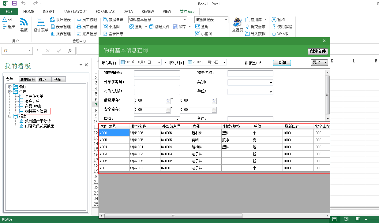Tick the end 填写时间 date checkbox

pyautogui.click(x=190, y=62)
